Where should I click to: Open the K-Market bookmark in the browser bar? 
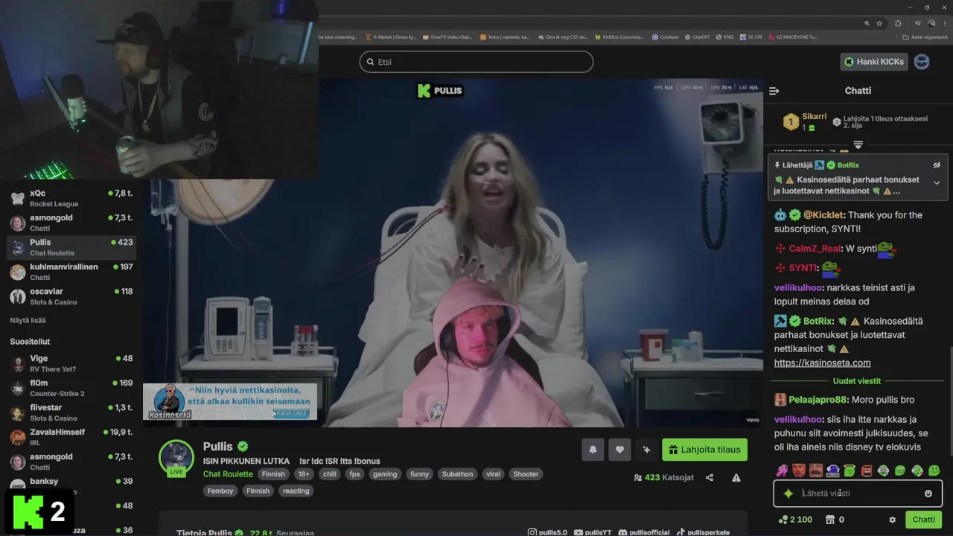pyautogui.click(x=391, y=36)
